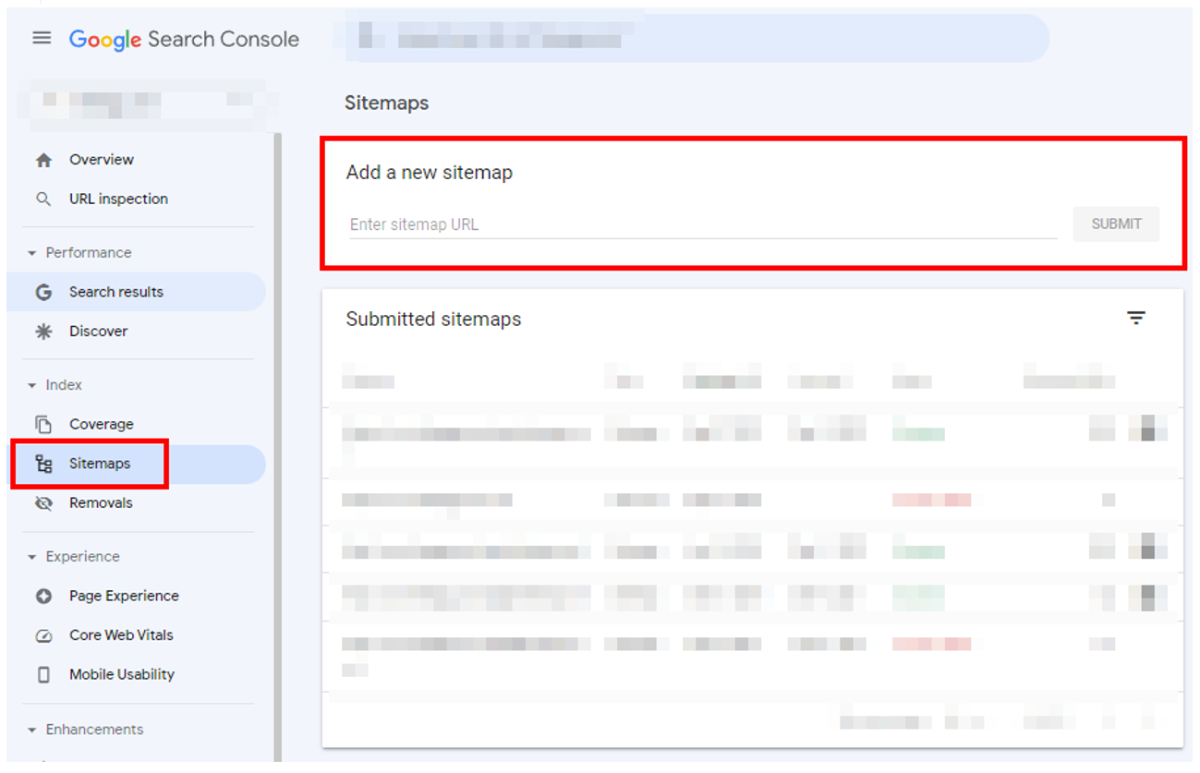Open the hamburger navigation menu
Image resolution: width=1200 pixels, height=773 pixels.
click(42, 39)
